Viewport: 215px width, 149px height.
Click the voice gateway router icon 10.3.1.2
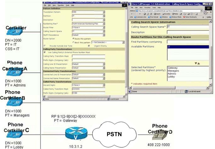coord(76,133)
